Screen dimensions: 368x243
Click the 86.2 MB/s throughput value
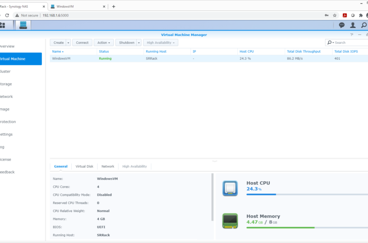pos(295,58)
